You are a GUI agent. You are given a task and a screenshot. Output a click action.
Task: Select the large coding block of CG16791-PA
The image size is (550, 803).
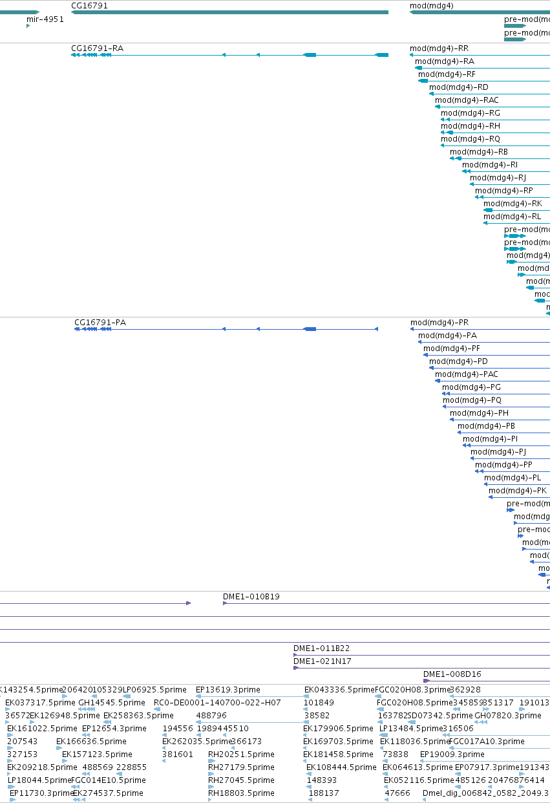[310, 329]
